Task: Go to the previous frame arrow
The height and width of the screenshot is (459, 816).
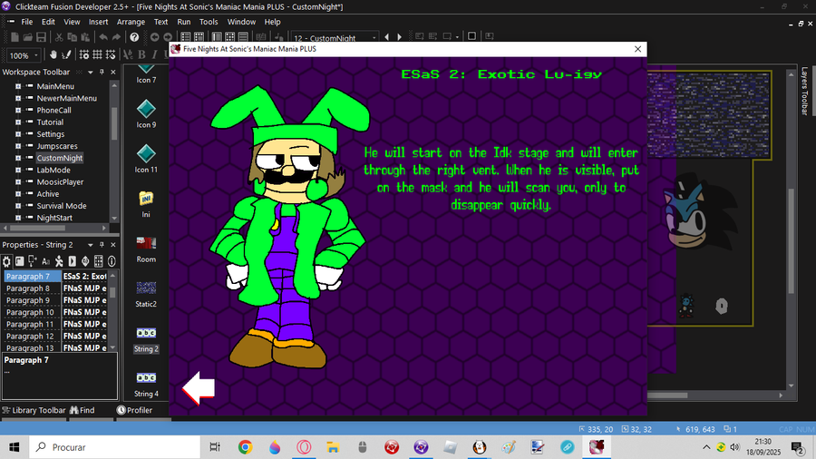Action: [x=386, y=37]
